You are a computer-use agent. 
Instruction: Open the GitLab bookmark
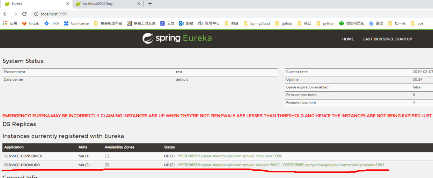(30, 23)
